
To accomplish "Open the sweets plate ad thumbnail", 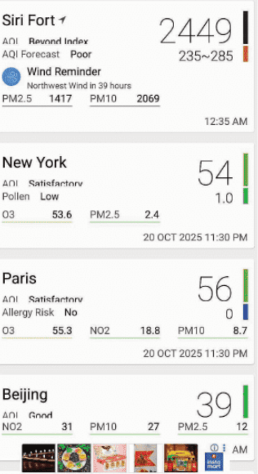I will pos(74,458).
